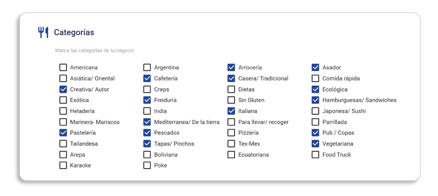Screen dimensions: 438x196
Task: Check the Karaoke category box
Action: point(63,165)
